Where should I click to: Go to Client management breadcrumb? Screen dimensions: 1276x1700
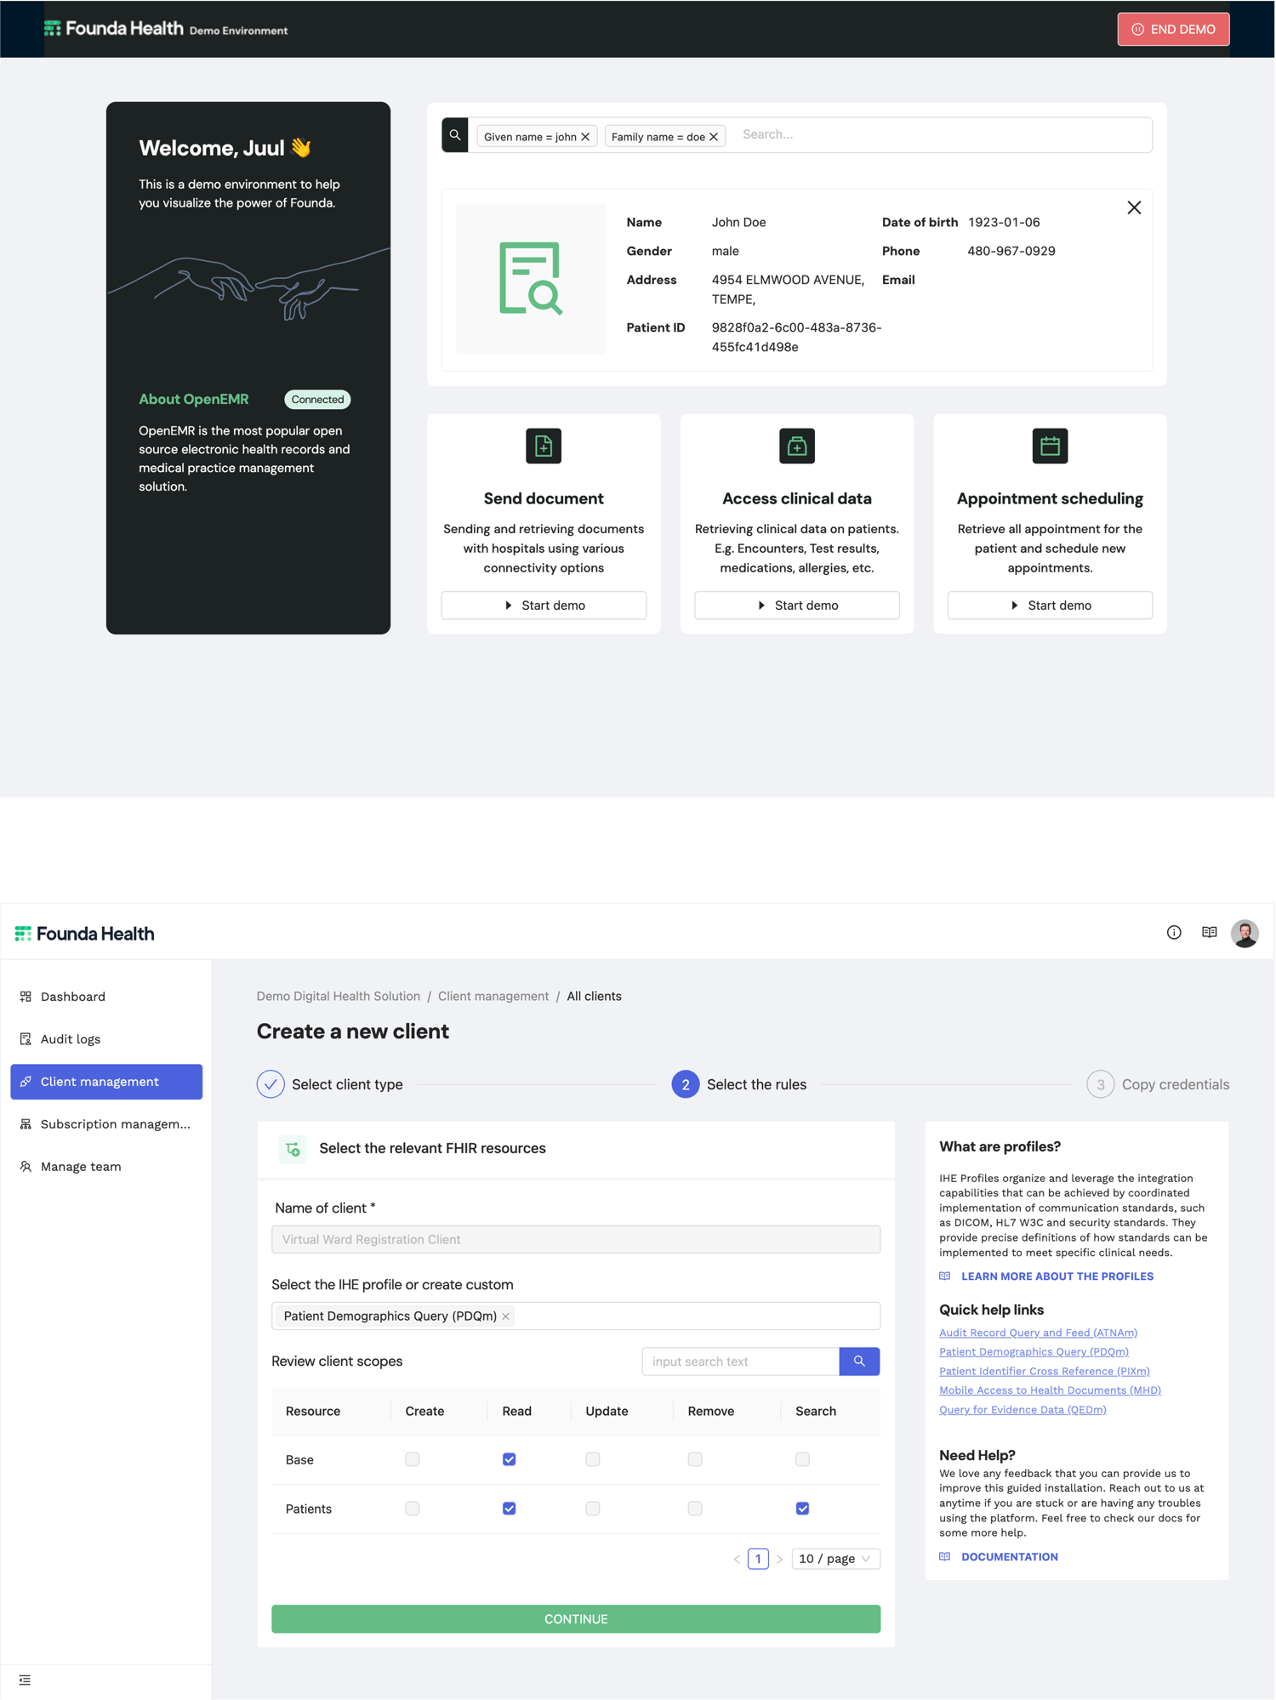click(x=493, y=997)
